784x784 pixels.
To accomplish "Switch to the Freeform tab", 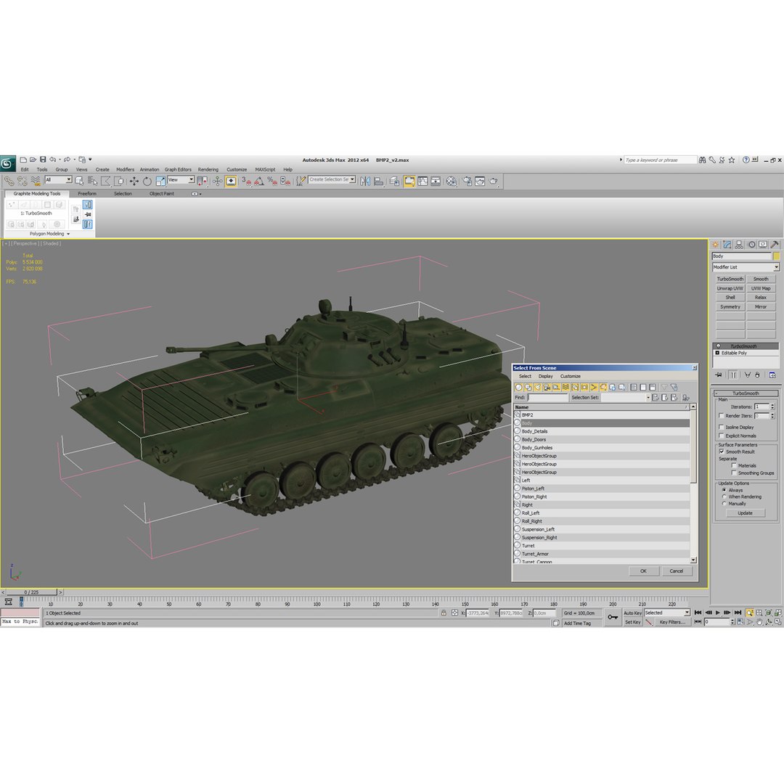I will point(87,194).
